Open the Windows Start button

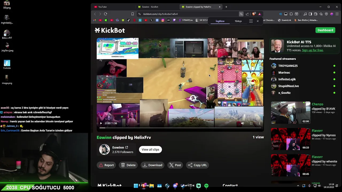click(136, 186)
